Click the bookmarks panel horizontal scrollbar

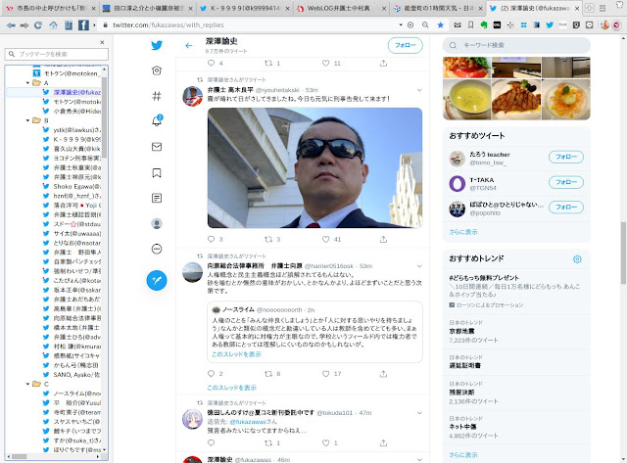pyautogui.click(x=19, y=456)
